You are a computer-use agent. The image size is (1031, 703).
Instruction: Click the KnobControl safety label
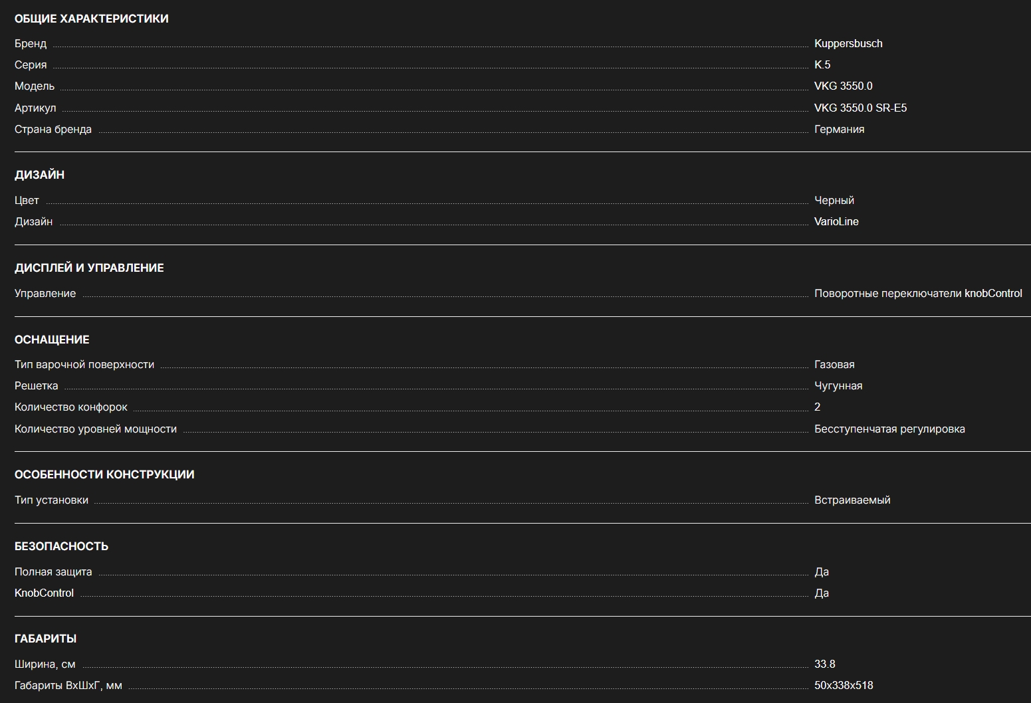coord(44,593)
